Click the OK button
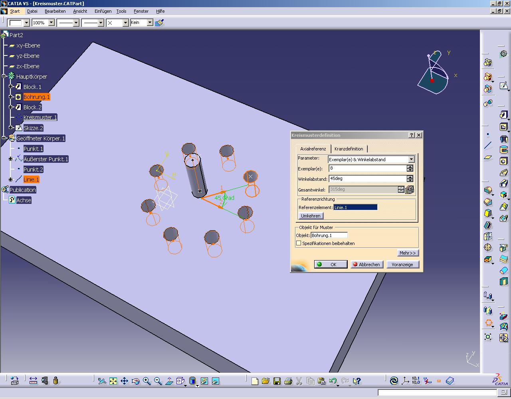The image size is (511, 399). point(331,264)
